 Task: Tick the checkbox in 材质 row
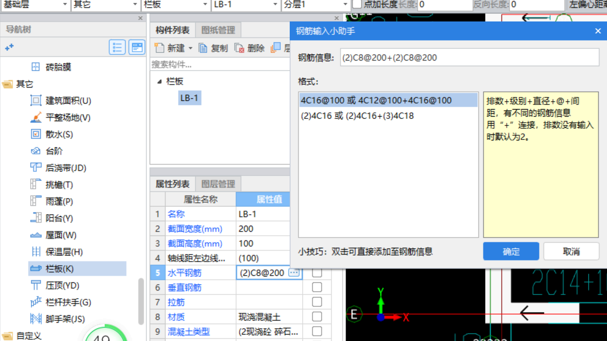[x=317, y=317]
